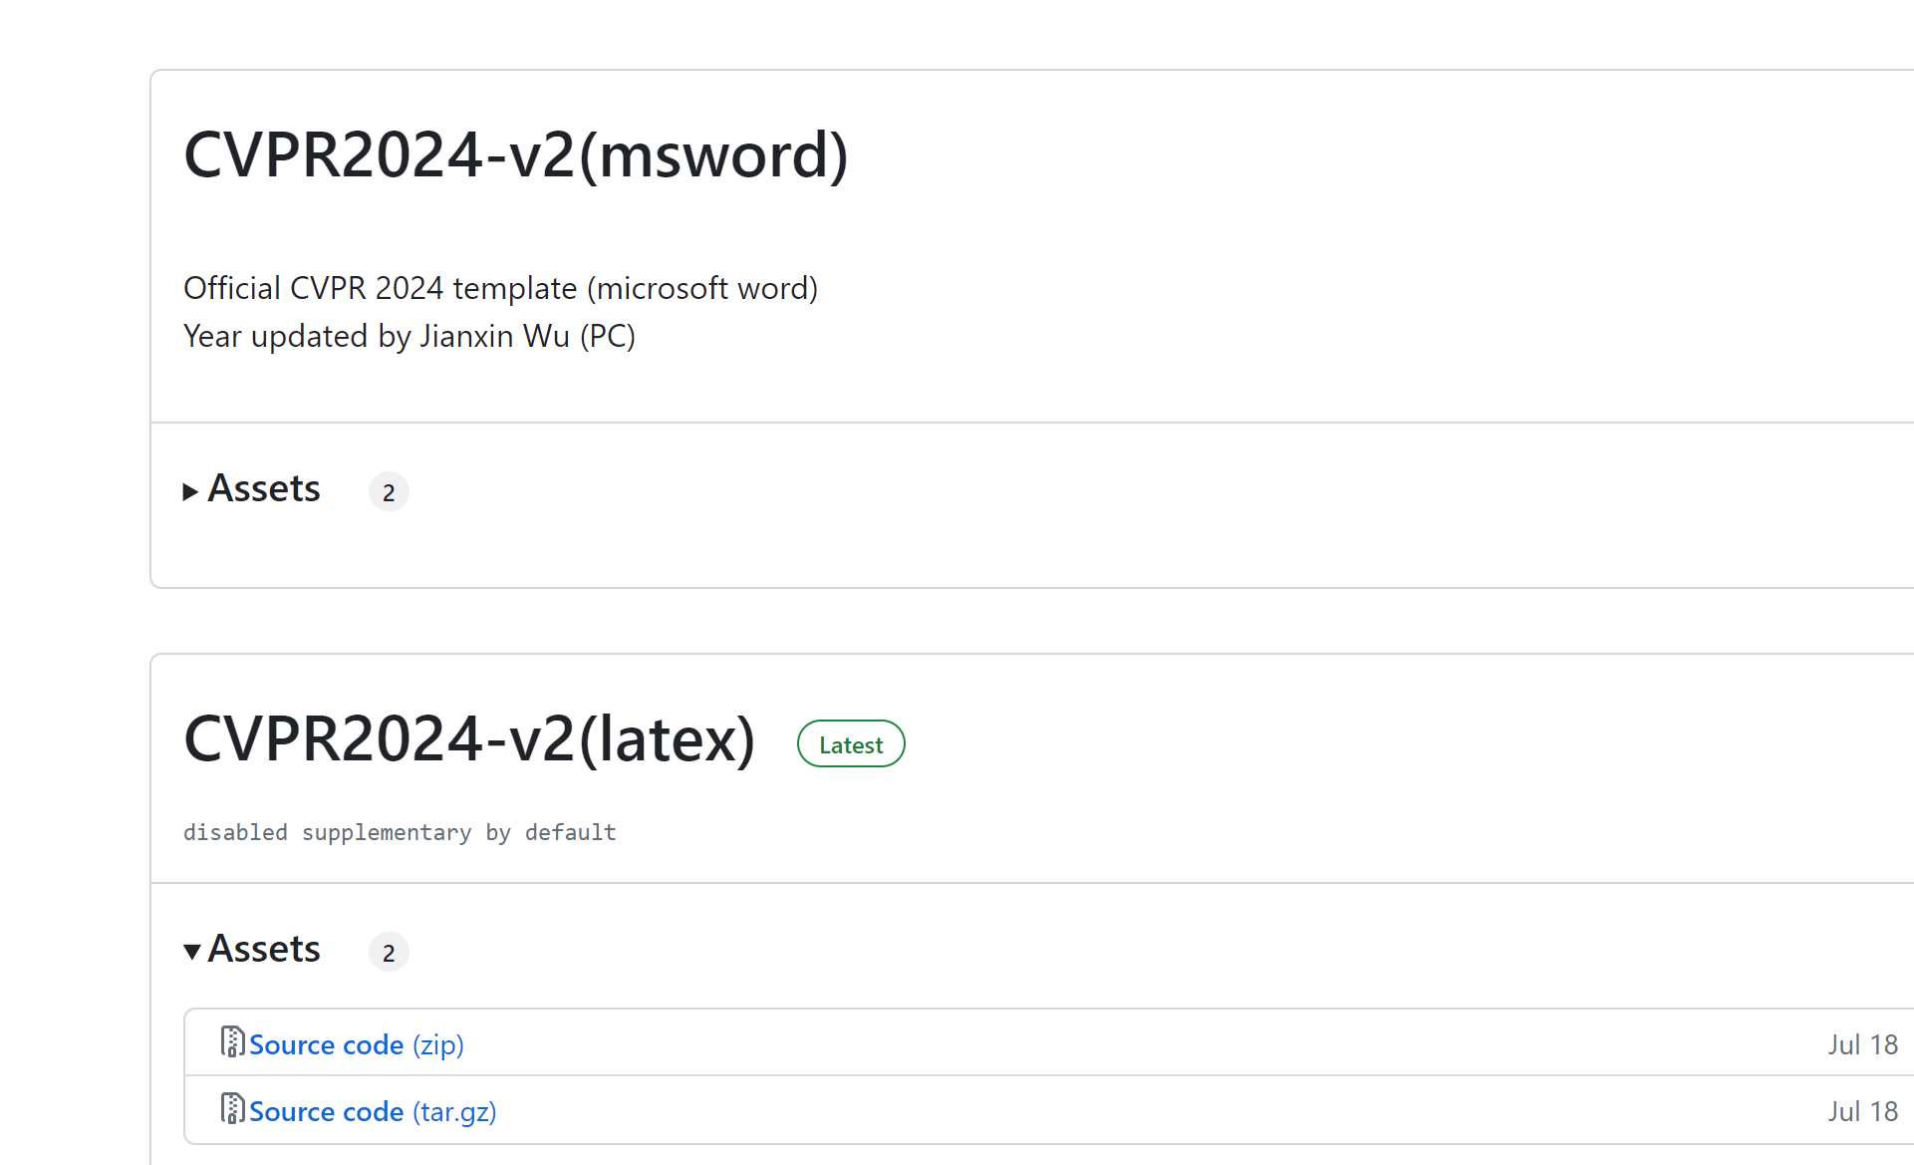The width and height of the screenshot is (1914, 1165).
Task: Open the CVPR2024-v2(msword) release title
Action: click(516, 155)
